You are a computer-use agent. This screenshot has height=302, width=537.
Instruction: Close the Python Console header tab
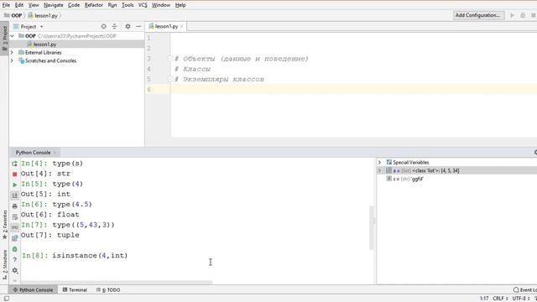55,153
